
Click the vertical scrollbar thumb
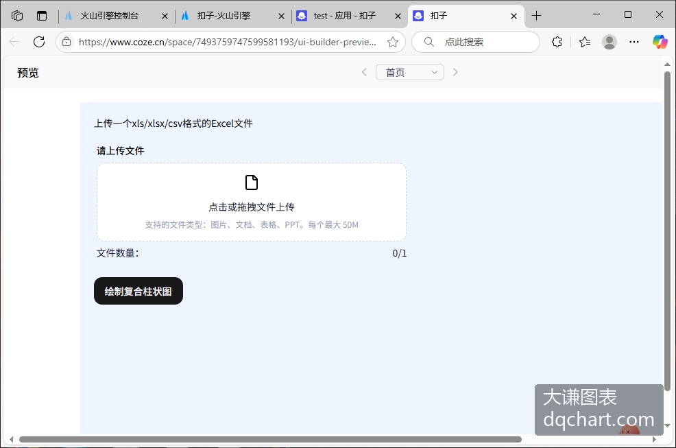[x=667, y=231]
